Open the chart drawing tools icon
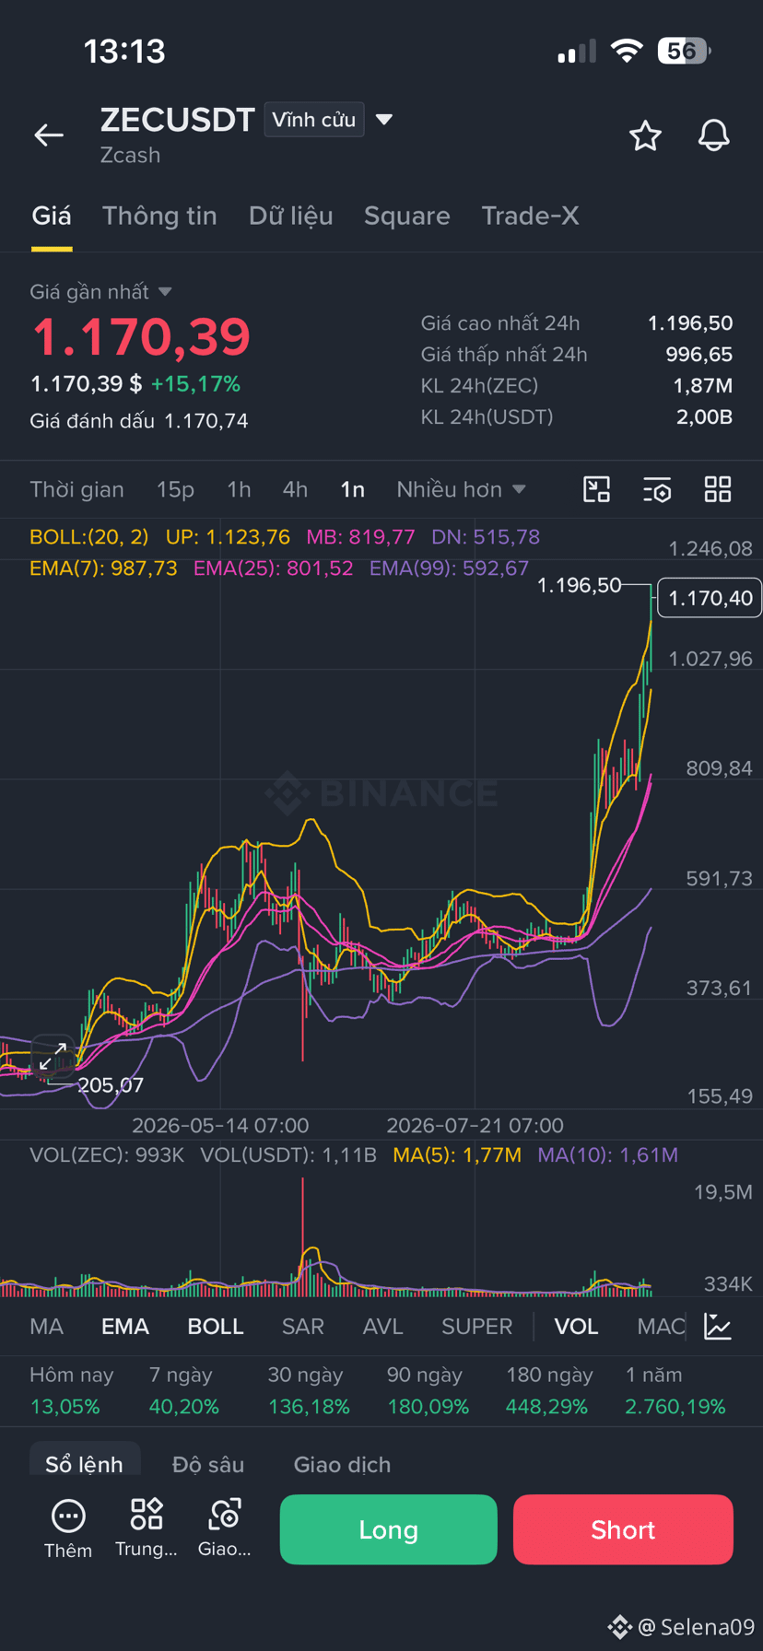Screen dimensions: 763x1651 point(597,489)
